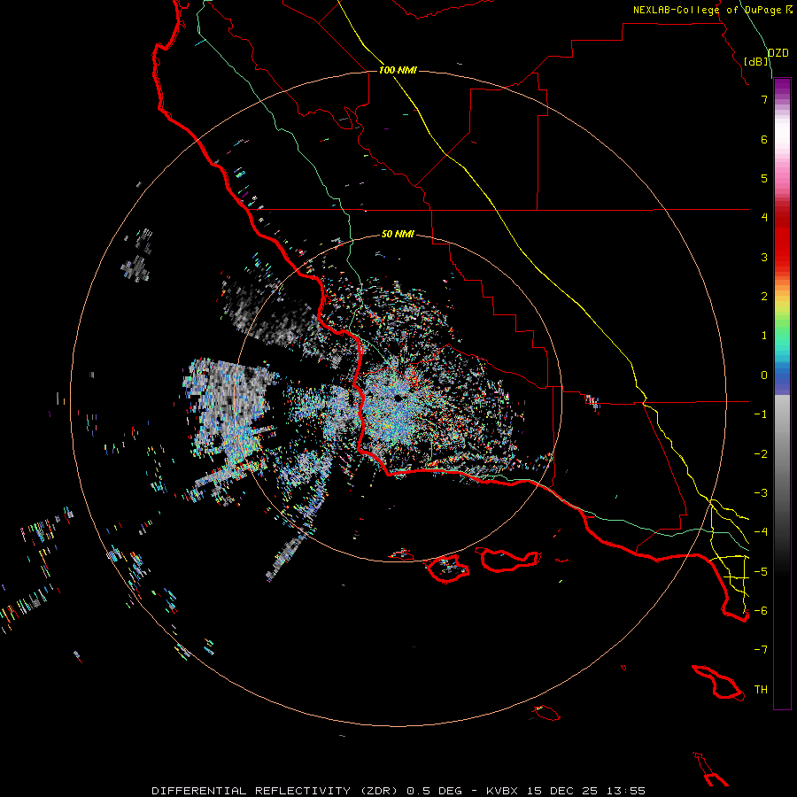This screenshot has height=797, width=797.
Task: Click the 2 value on the color scale
Action: pos(764,297)
